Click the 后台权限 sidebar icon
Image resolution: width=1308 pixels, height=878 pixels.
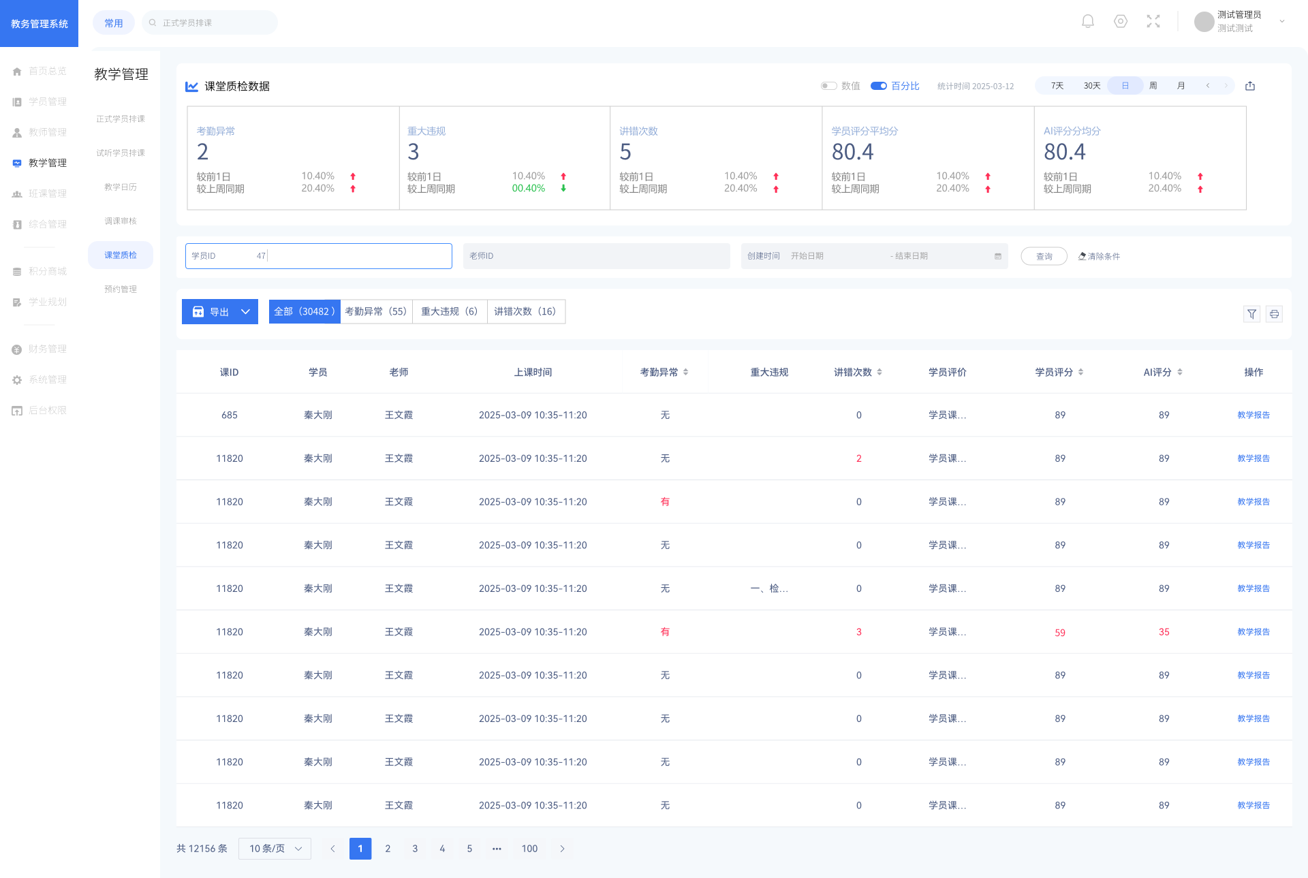(17, 410)
